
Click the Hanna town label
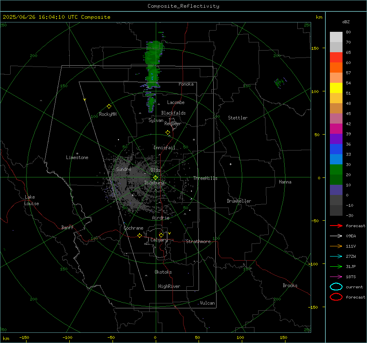tap(285, 182)
